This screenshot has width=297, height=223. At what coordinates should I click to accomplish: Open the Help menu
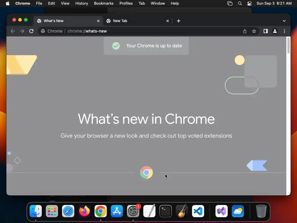175,3
